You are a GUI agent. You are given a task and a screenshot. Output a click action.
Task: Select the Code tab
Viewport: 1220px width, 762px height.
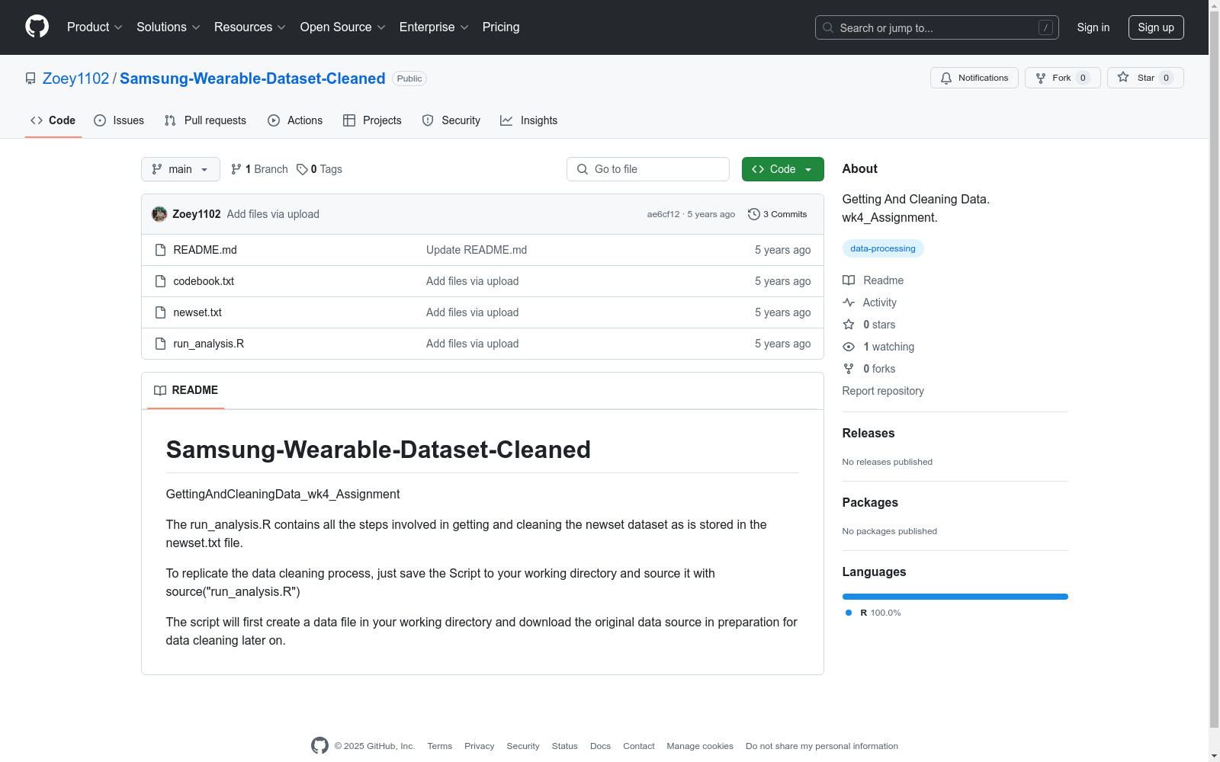(x=53, y=120)
